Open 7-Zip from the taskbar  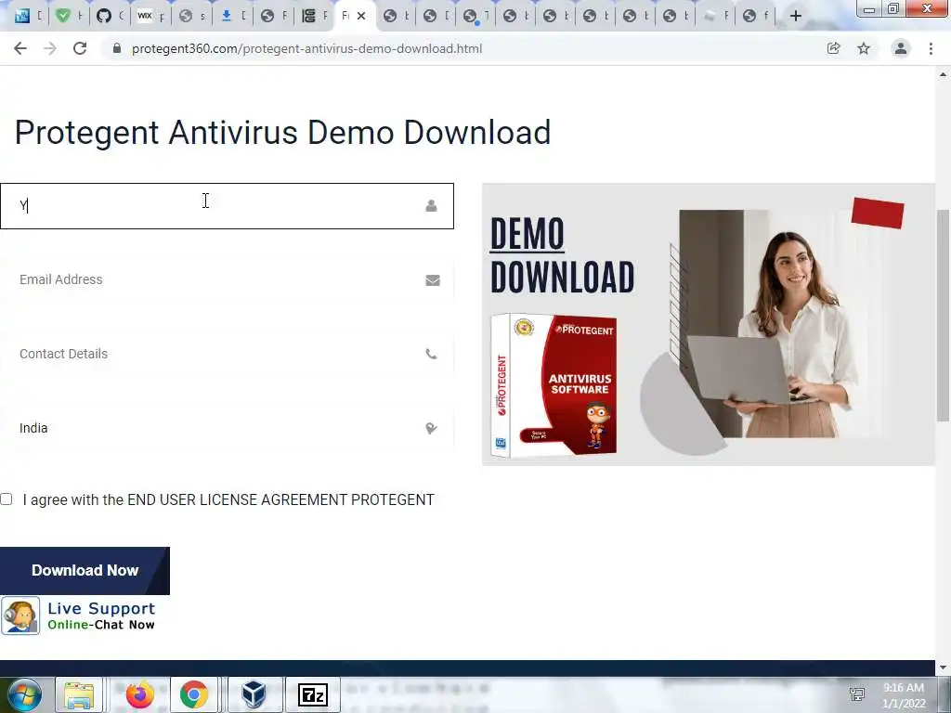[x=313, y=694]
